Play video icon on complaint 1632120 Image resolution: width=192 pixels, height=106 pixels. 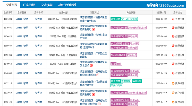(99, 104)
